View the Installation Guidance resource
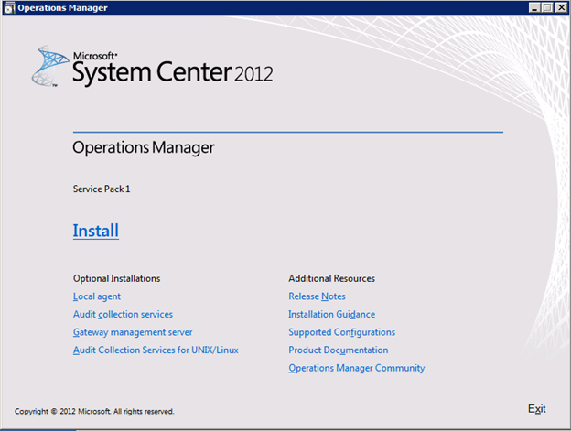Viewport: 571px width, 431px height. 332,314
